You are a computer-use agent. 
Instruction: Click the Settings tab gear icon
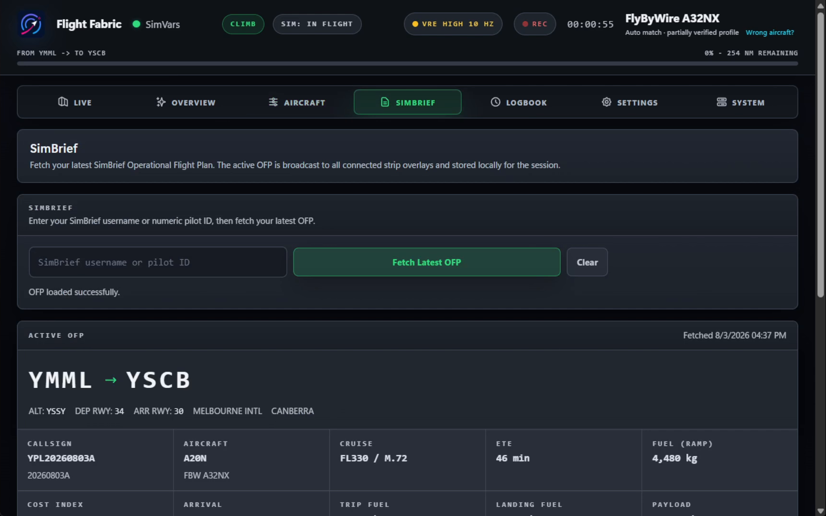(x=607, y=102)
